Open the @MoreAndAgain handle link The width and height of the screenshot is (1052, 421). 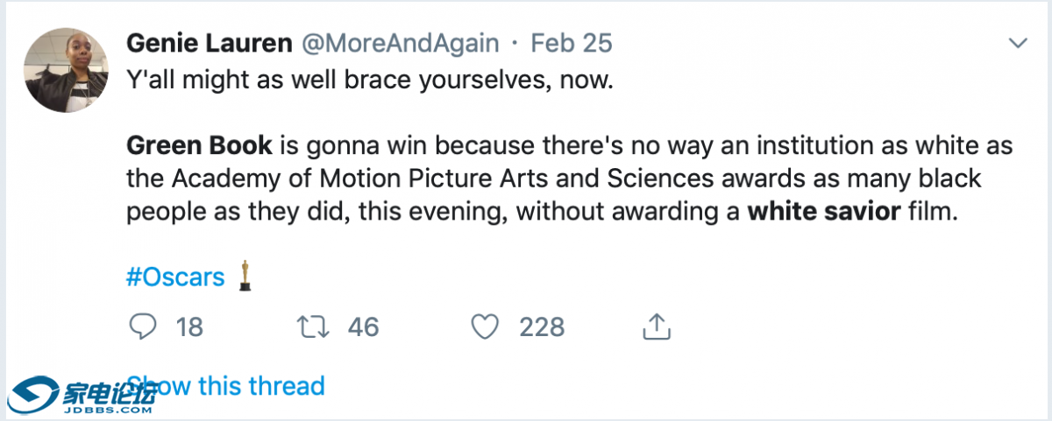(x=401, y=43)
